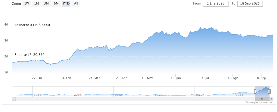Click the 14. Jul axis date label

pos(204,78)
